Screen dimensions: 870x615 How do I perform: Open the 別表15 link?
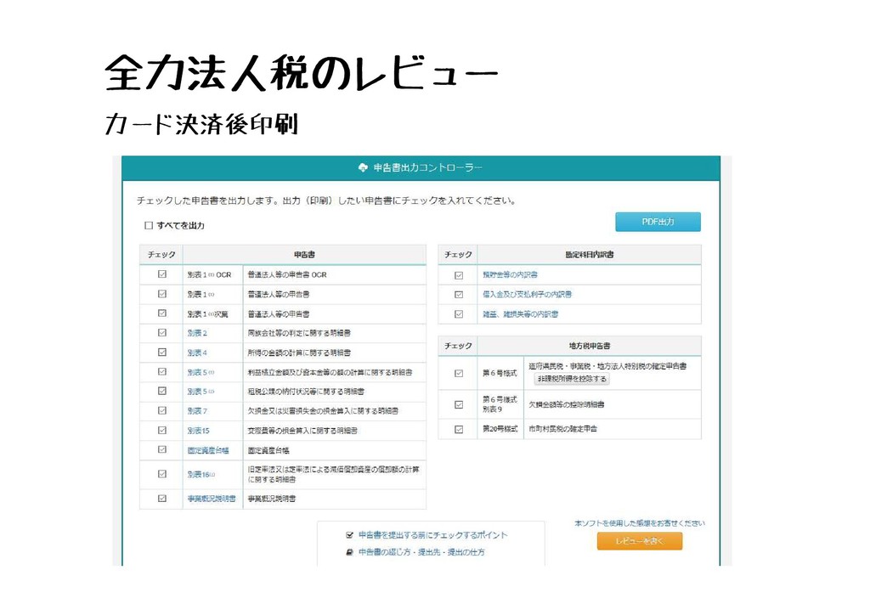tap(199, 431)
